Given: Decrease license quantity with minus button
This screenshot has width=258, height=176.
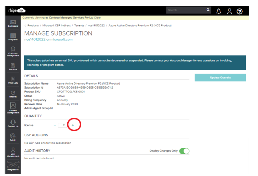Looking at the screenshot, I should coord(55,125).
